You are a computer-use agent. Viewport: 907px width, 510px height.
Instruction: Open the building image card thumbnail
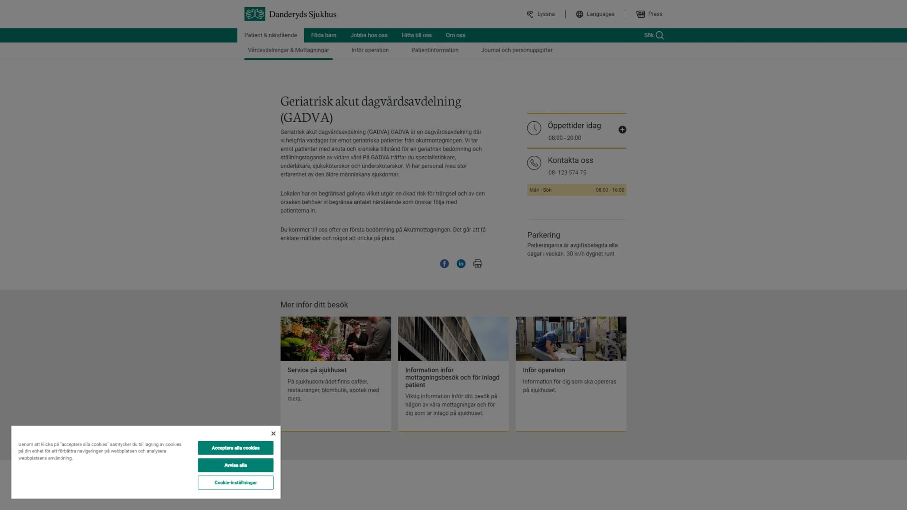pyautogui.click(x=453, y=339)
